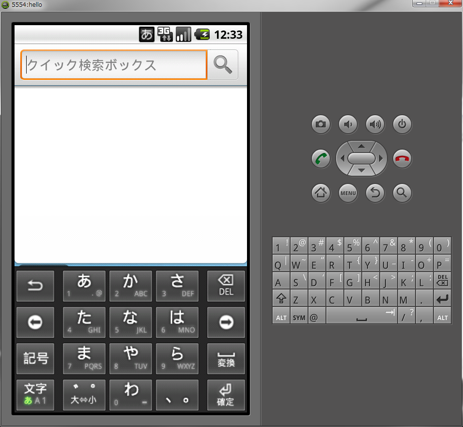The image size is (463, 427).
Task: Click the right ALT key
Action: coord(442,316)
